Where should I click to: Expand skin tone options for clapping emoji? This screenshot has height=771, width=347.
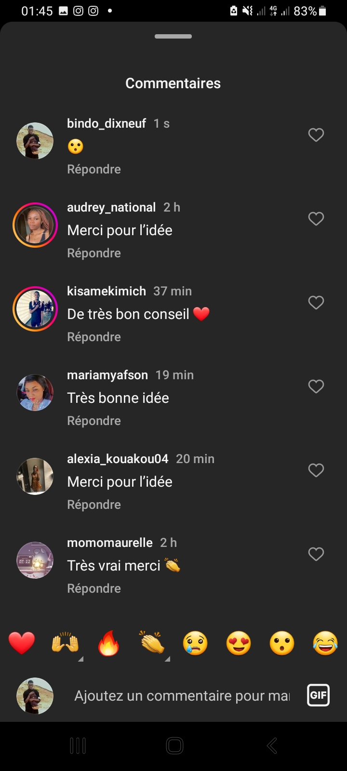167,659
